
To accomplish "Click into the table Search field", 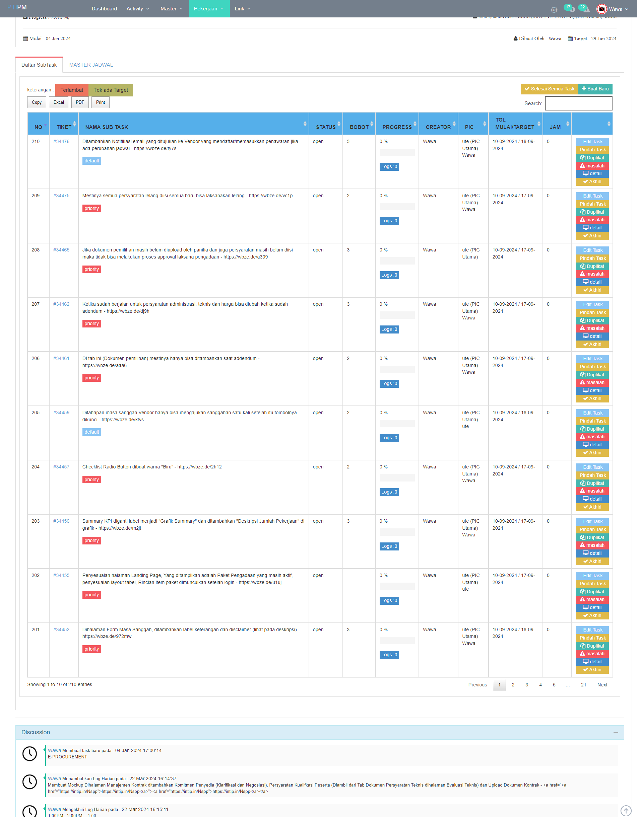I will (x=578, y=103).
